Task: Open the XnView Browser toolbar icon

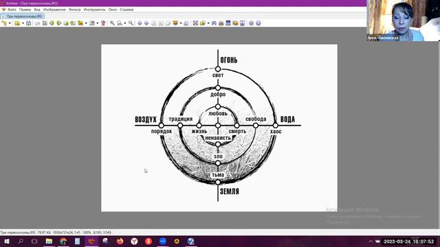Action: pos(5,23)
